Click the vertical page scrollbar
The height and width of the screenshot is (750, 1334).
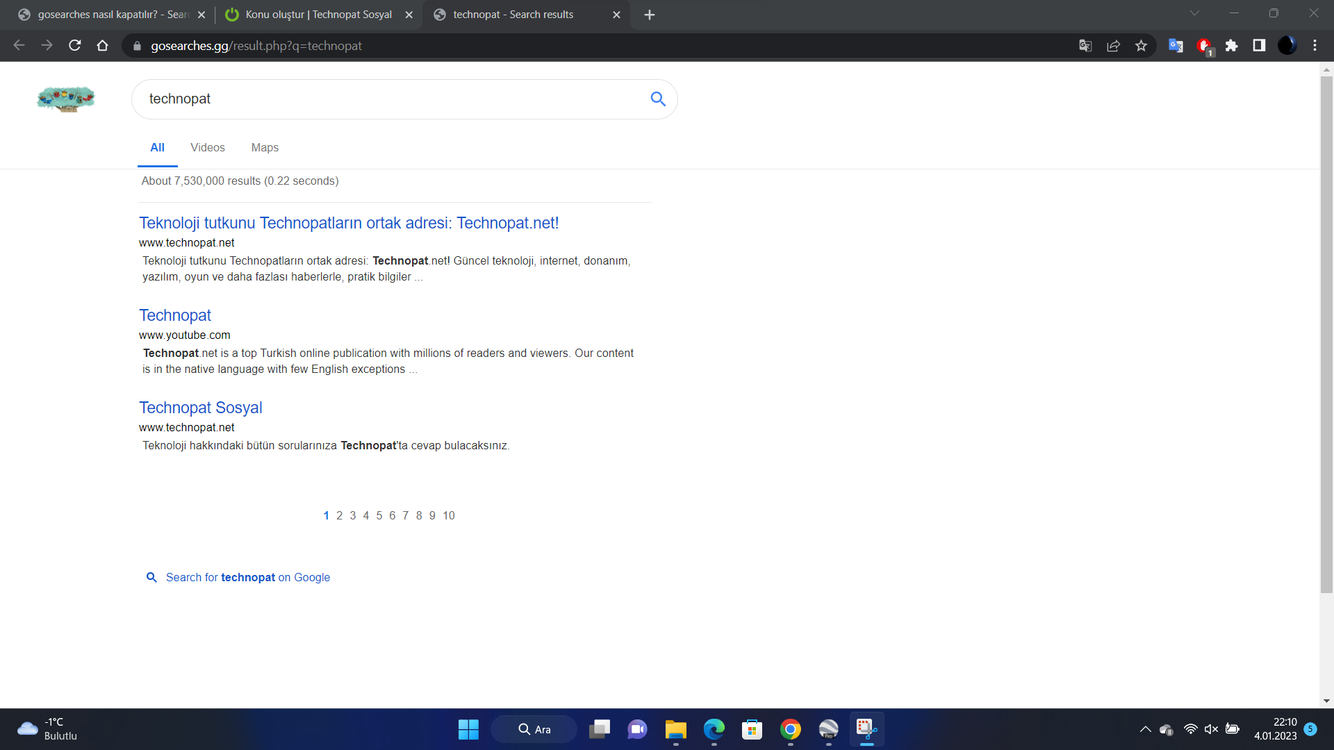(x=1326, y=333)
